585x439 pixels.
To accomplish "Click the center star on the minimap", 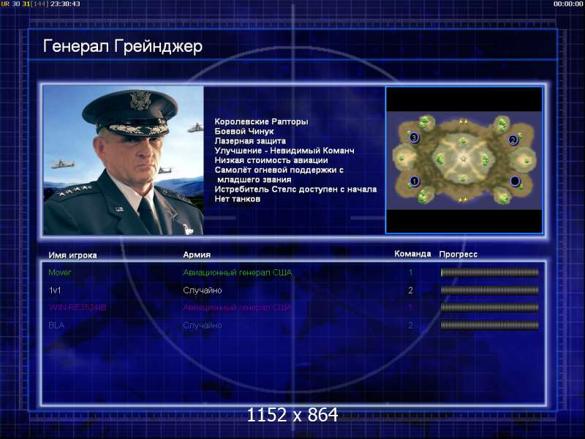I will tap(464, 160).
